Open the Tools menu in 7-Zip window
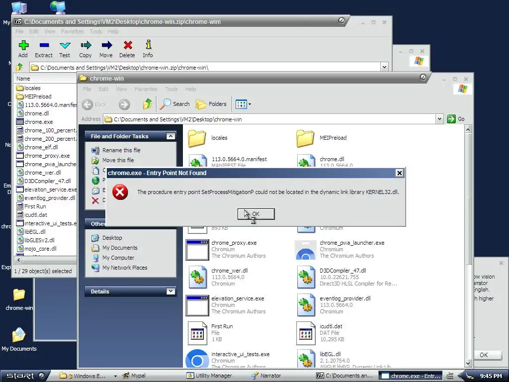509x382 pixels. coord(96,31)
